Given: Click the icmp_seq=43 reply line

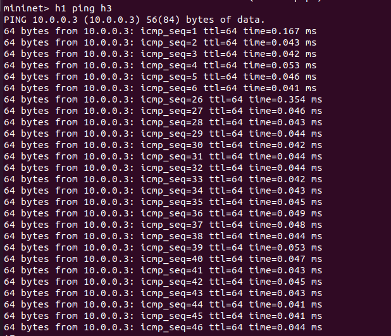Looking at the screenshot, I should [162, 292].
